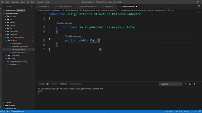Expand the Builder folder
This screenshot has height=113, width=202.
click(x=12, y=22)
